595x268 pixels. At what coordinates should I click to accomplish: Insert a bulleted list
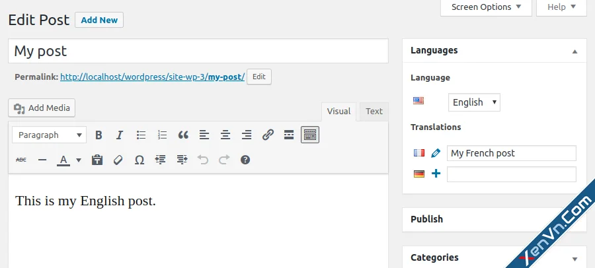click(x=141, y=135)
